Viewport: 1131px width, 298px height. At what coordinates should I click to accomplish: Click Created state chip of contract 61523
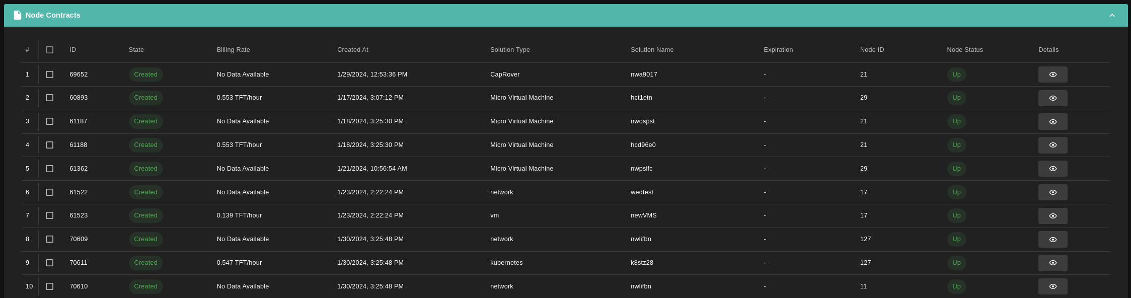pyautogui.click(x=145, y=215)
